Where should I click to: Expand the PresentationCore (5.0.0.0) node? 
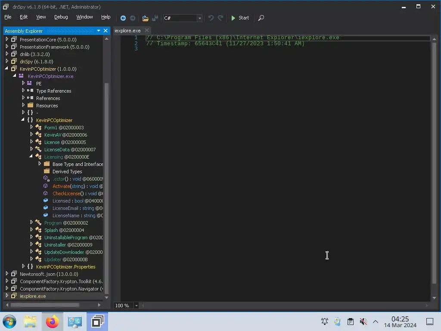(7, 39)
